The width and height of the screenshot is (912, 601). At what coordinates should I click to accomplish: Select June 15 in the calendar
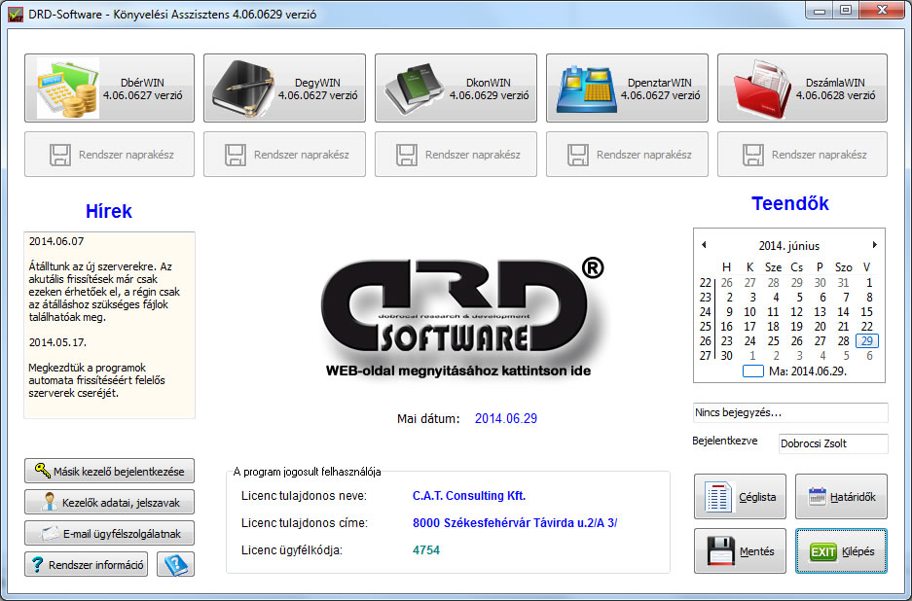tap(866, 312)
